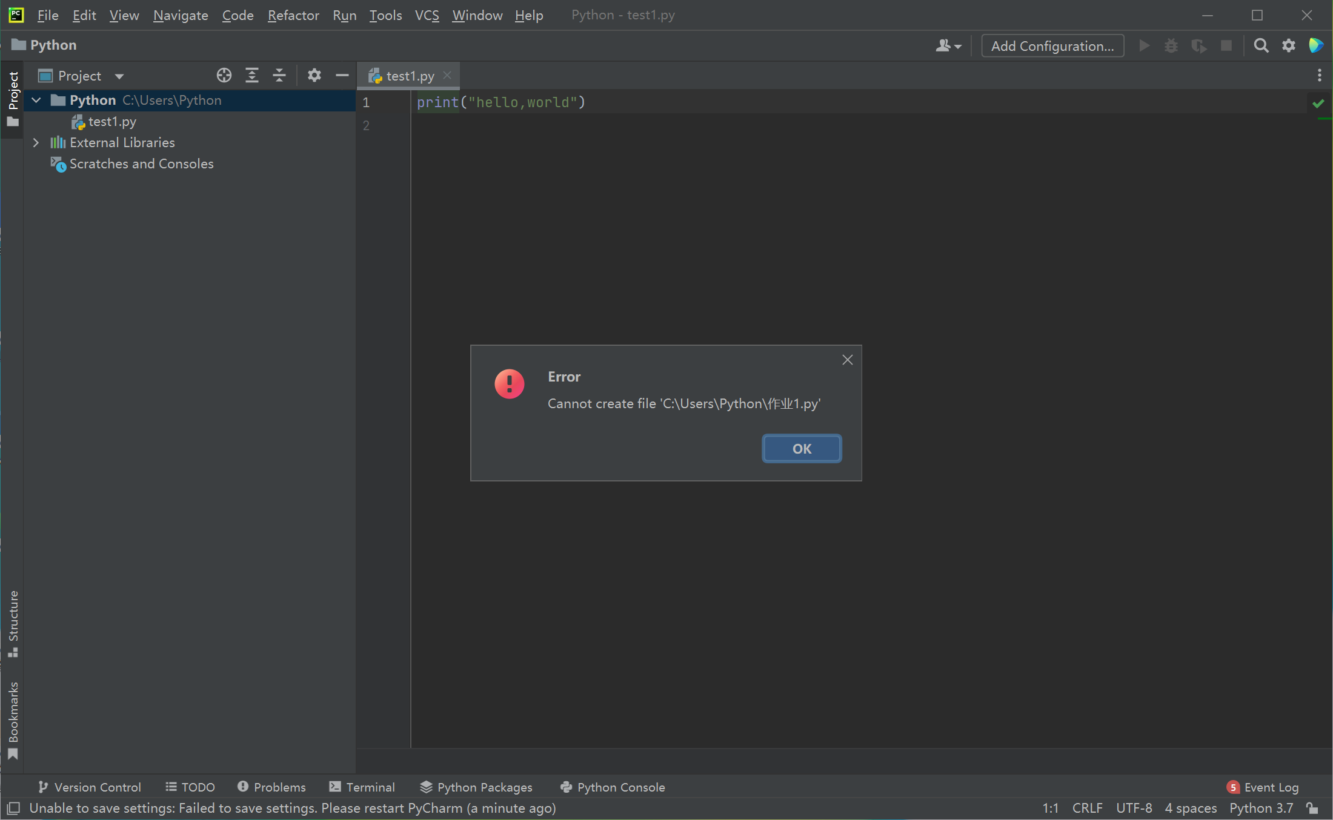Screen dimensions: 1333x820
Task: Collapse the Python project root folder
Action: [36, 100]
